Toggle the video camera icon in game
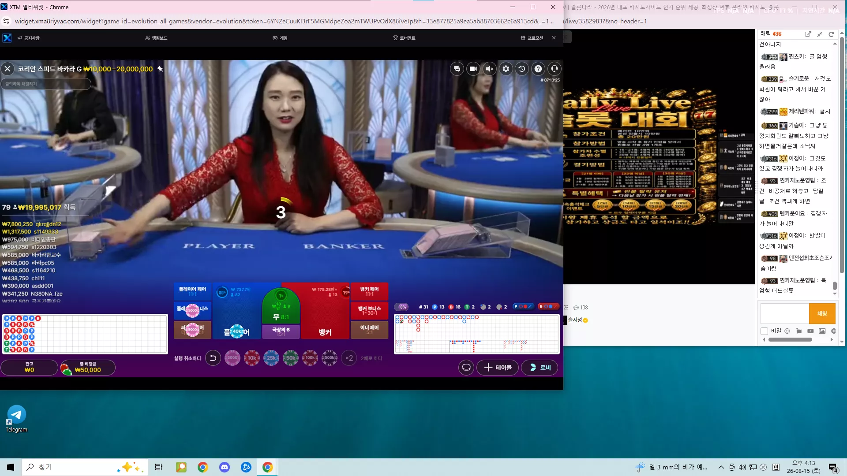Image resolution: width=847 pixels, height=476 pixels. point(473,69)
